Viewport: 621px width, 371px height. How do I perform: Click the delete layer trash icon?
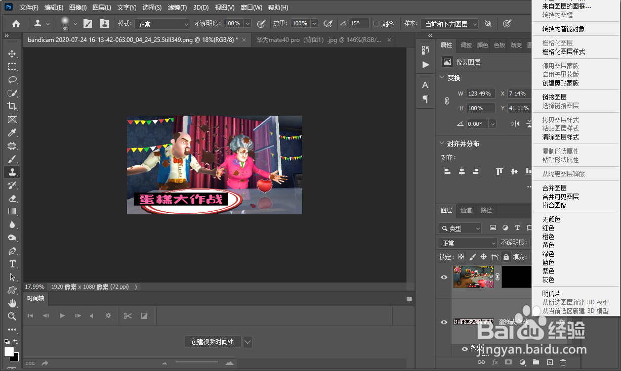coord(563,362)
